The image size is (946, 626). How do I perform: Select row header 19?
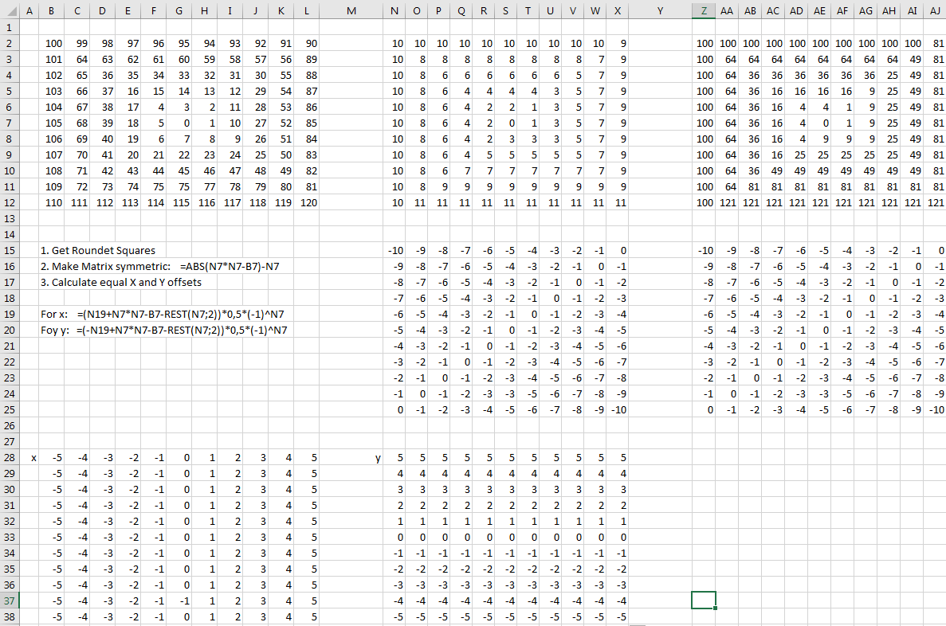[x=9, y=314]
